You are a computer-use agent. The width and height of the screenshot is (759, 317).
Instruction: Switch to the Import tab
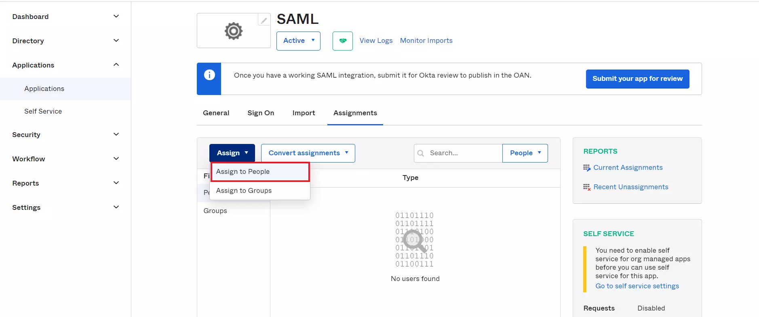[304, 113]
